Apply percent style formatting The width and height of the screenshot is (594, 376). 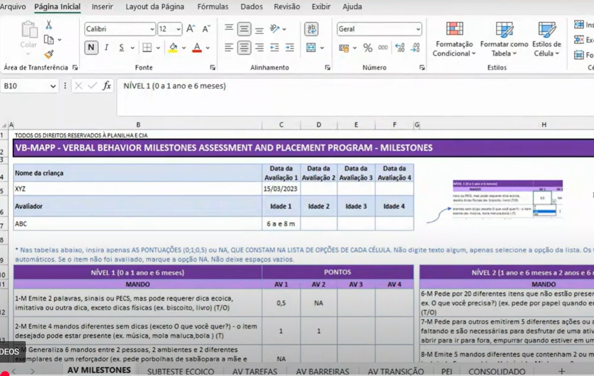coord(368,48)
